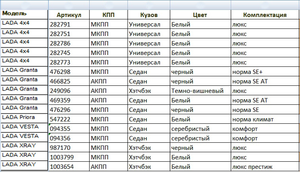Select the норма SE+ cell
Screen dimensions: 300x172
[265, 72]
